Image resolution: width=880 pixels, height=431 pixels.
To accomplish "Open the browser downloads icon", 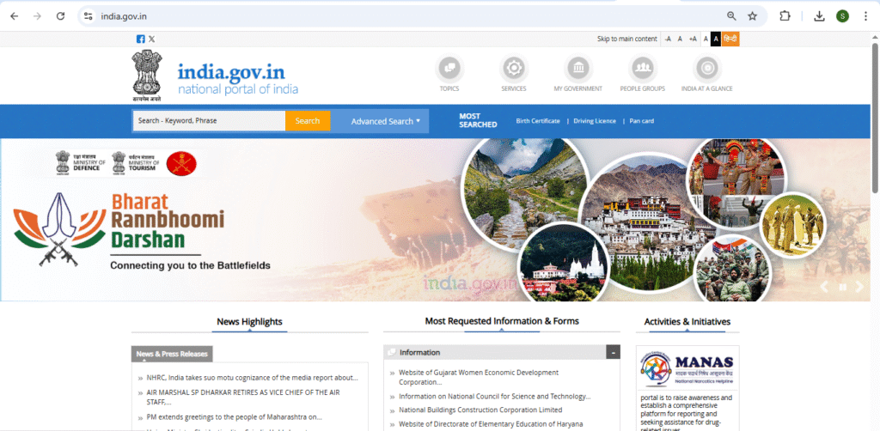I will pos(819,16).
